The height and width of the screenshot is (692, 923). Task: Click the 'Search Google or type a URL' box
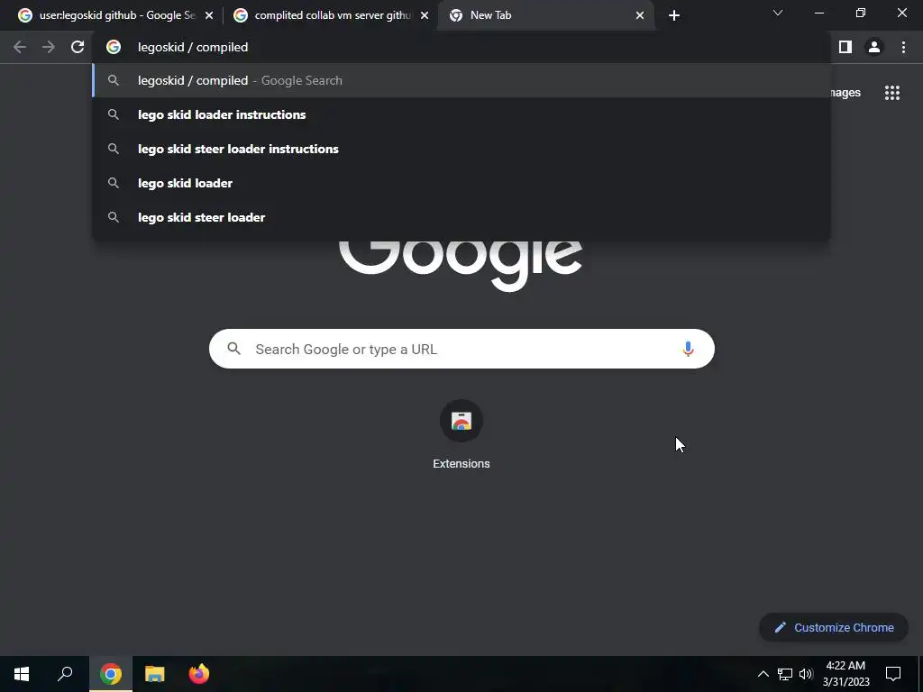pos(461,349)
